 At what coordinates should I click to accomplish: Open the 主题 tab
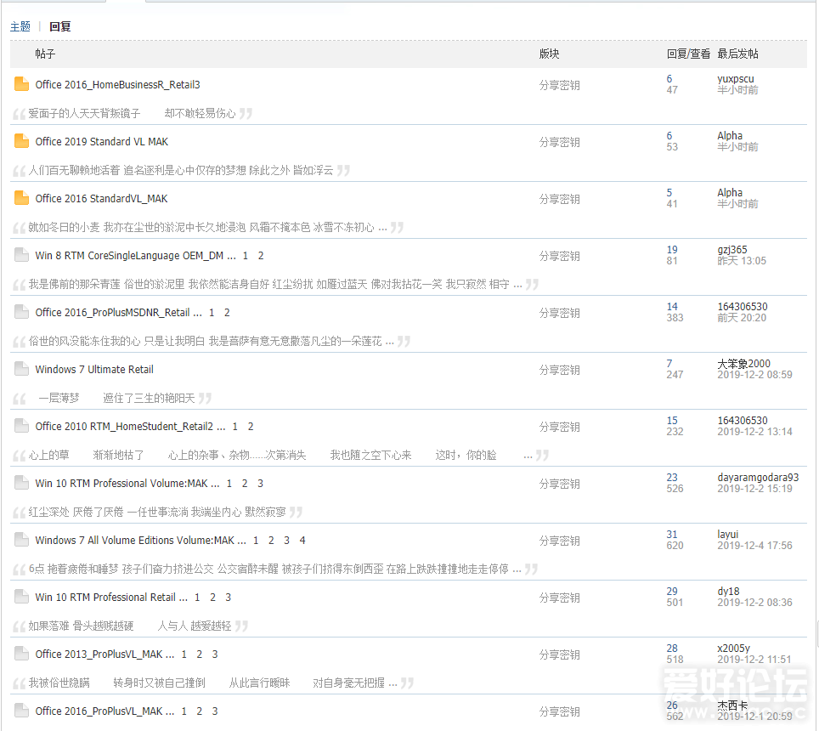20,26
